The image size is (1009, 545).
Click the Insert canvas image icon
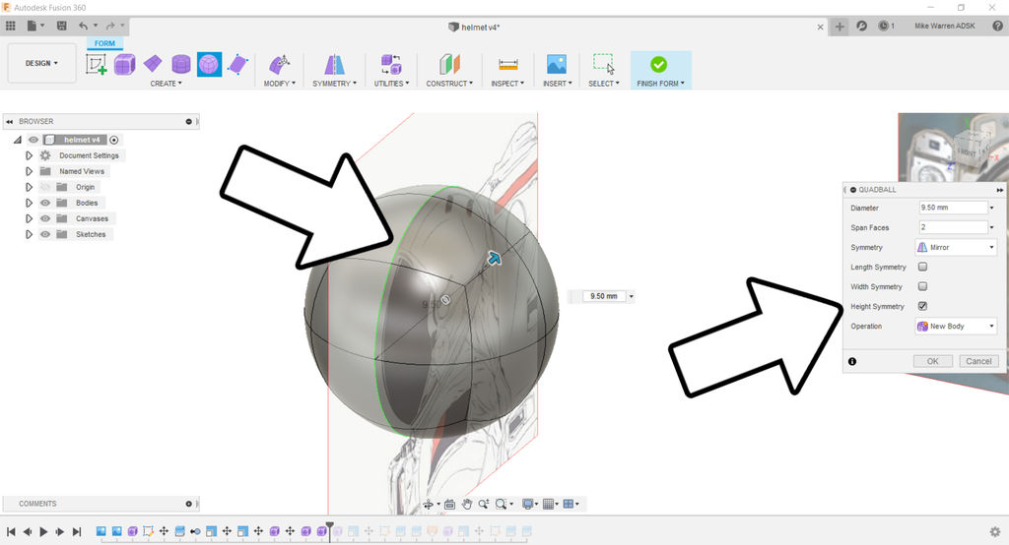(x=557, y=64)
